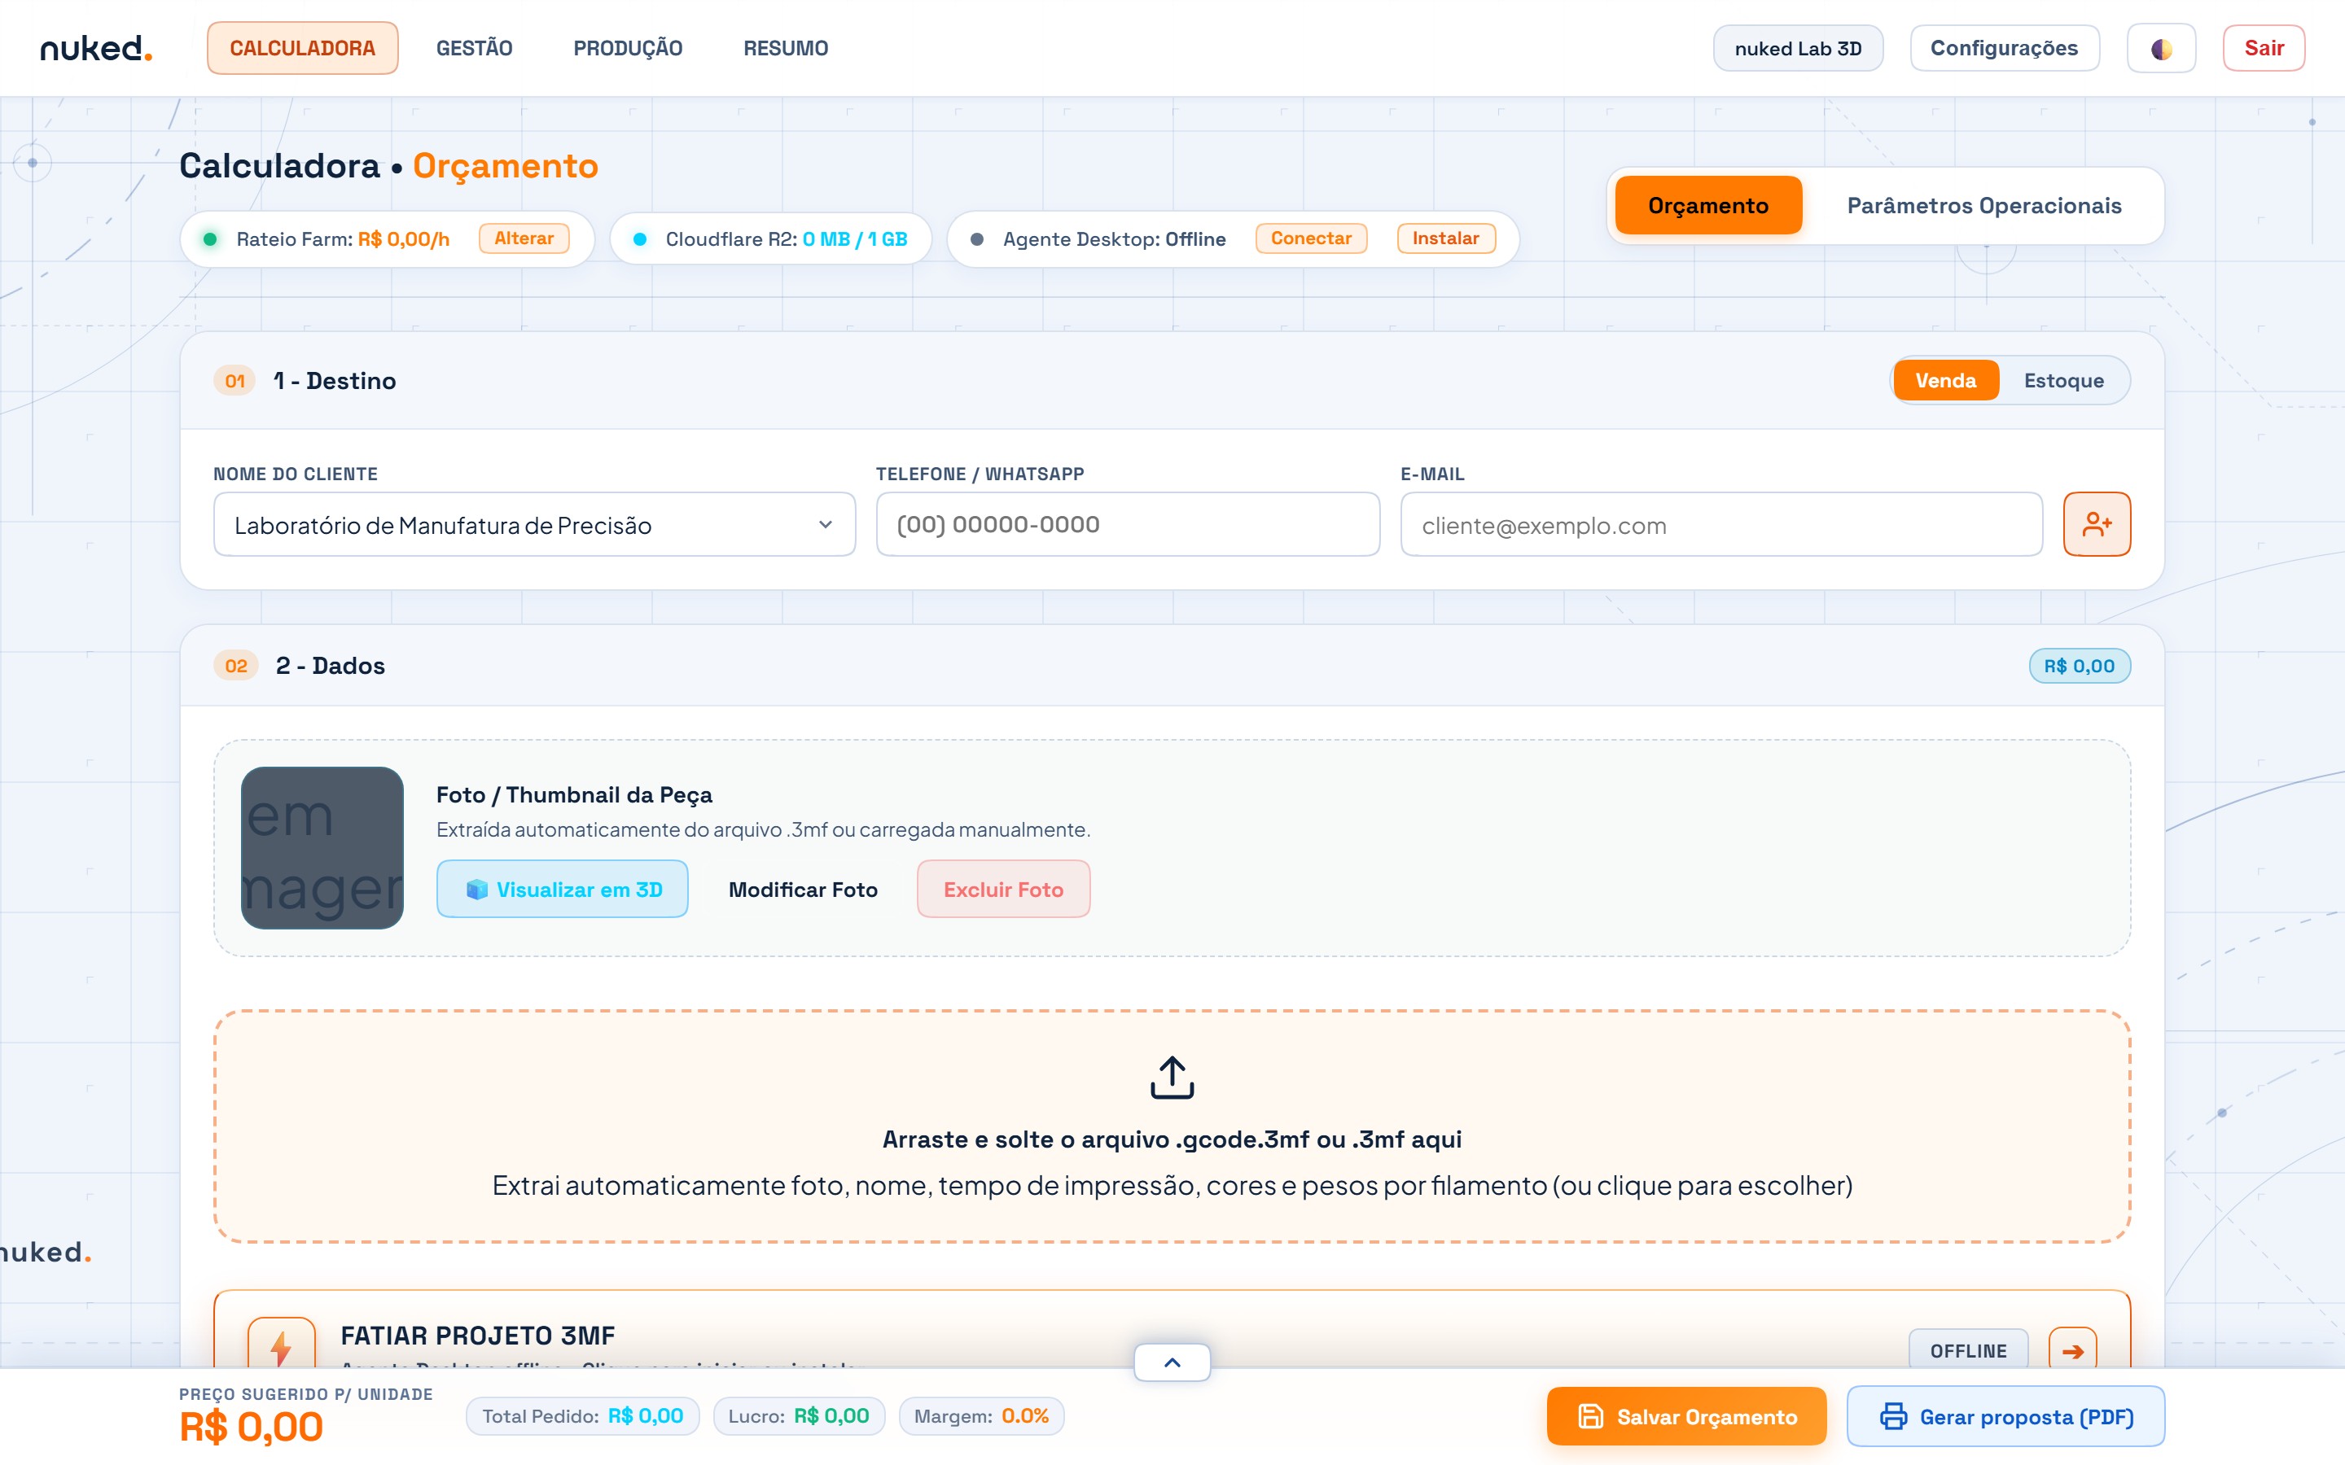Click Salvar Orçamento button
Viewport: 2345px width, 1465px height.
1687,1416
